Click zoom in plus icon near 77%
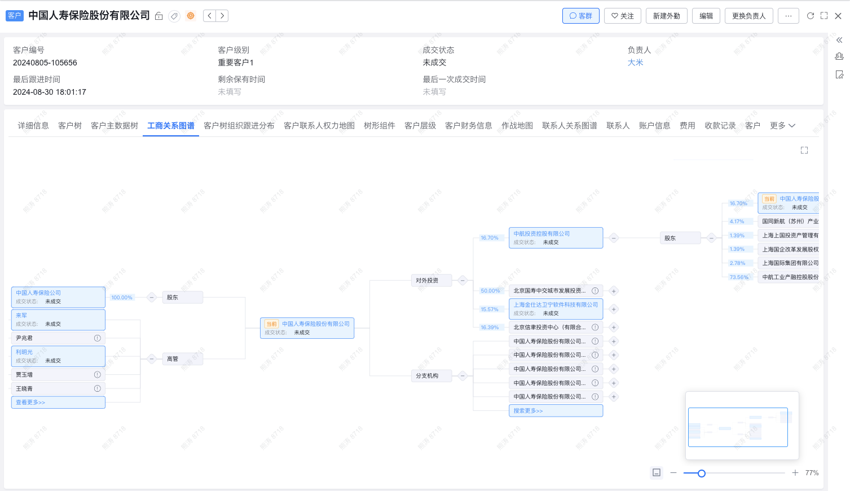The width and height of the screenshot is (850, 491). [795, 473]
